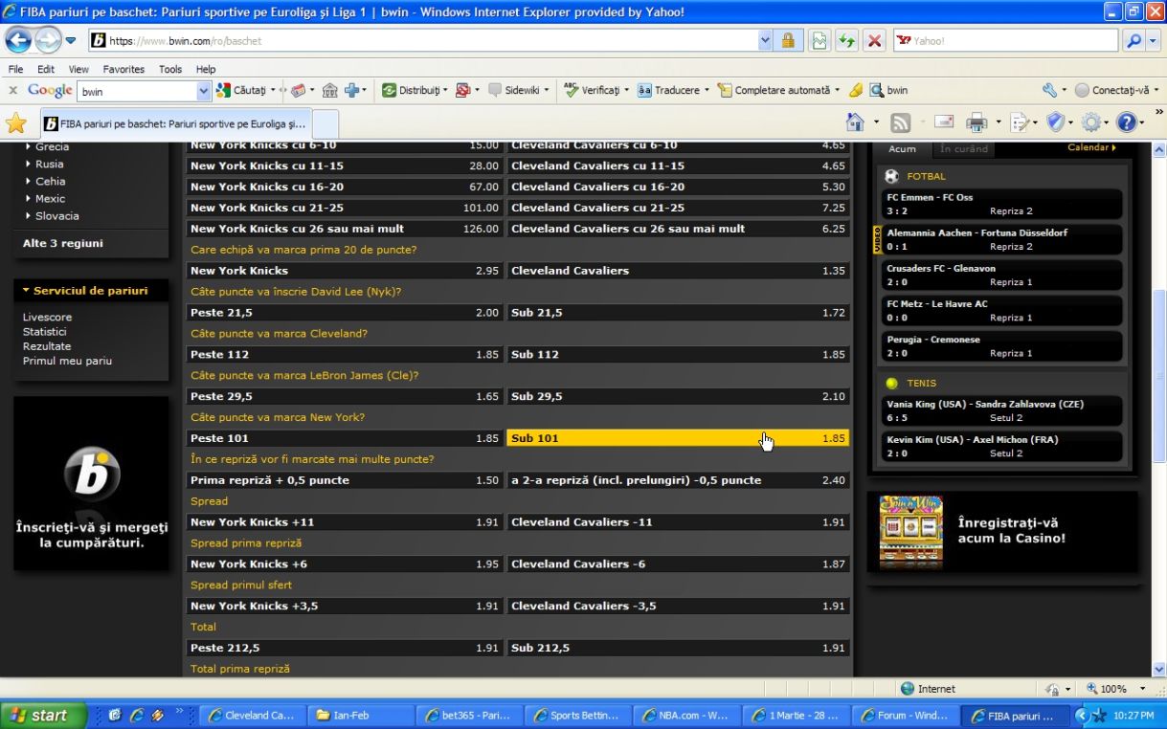Open the address bar history dropdown
The width and height of the screenshot is (1167, 729).
[764, 41]
